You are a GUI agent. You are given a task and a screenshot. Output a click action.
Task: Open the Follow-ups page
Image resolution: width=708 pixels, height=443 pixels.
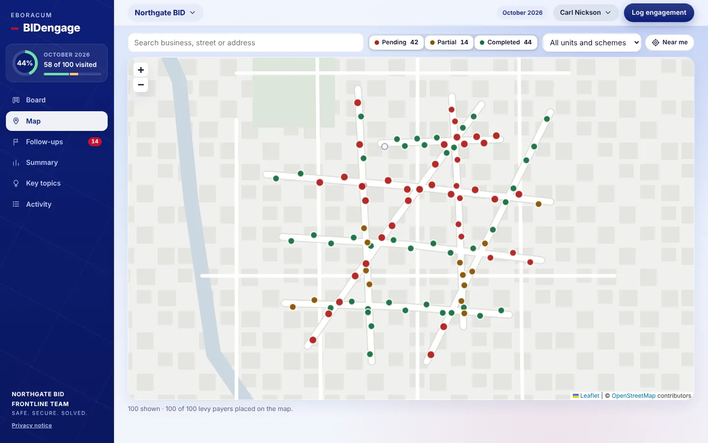click(57, 142)
